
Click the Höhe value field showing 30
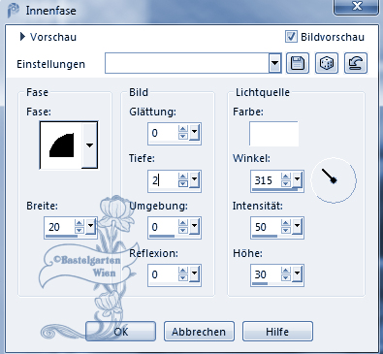click(x=267, y=274)
